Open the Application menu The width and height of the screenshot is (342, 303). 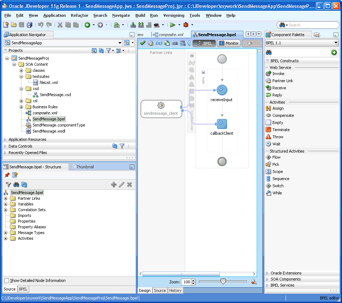pyautogui.click(x=55, y=15)
